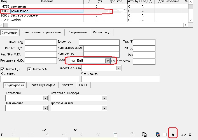Click the bold X close icon in bottom toolbar
Viewport: 198px width, 140px height.
(190, 135)
